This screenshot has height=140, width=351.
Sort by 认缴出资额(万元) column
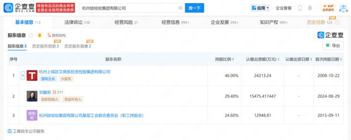tap(263, 59)
